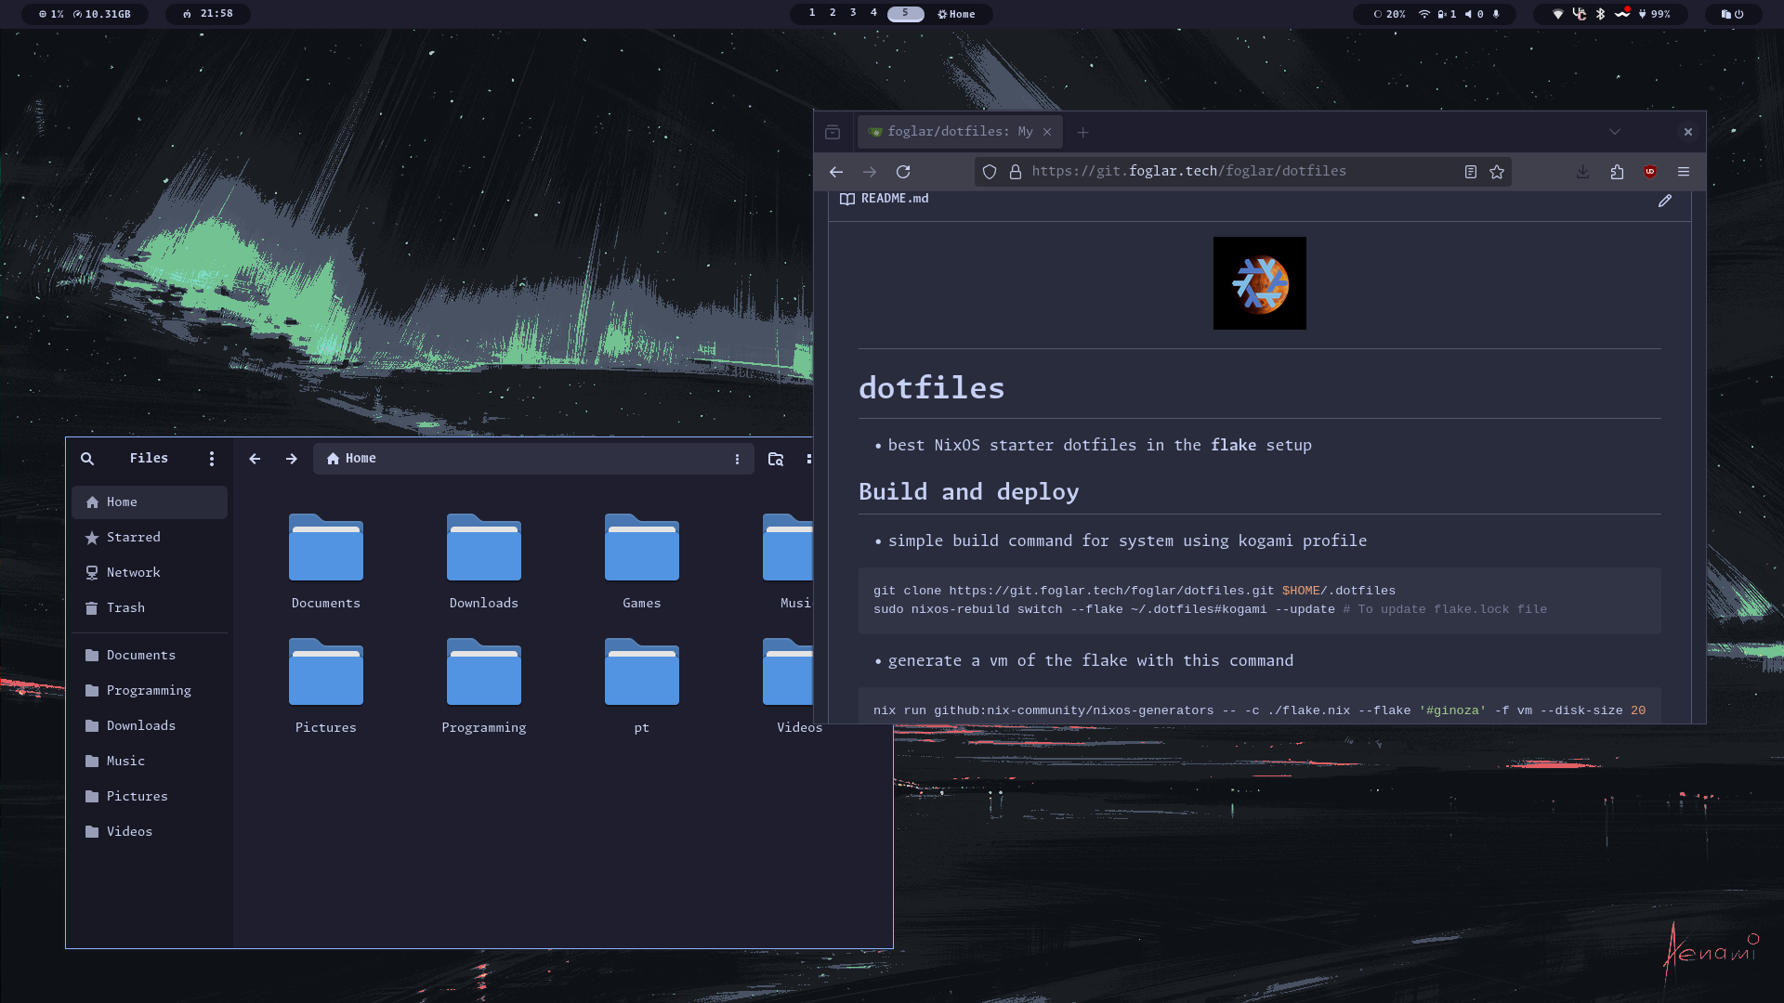Open the Firefox downloads panel
The width and height of the screenshot is (1784, 1003).
click(1582, 172)
